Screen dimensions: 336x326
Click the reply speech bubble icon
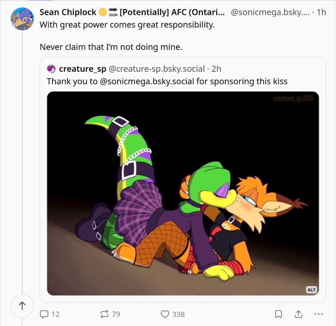click(45, 314)
